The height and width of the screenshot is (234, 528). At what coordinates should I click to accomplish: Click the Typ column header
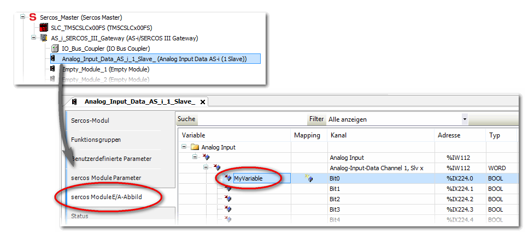501,135
